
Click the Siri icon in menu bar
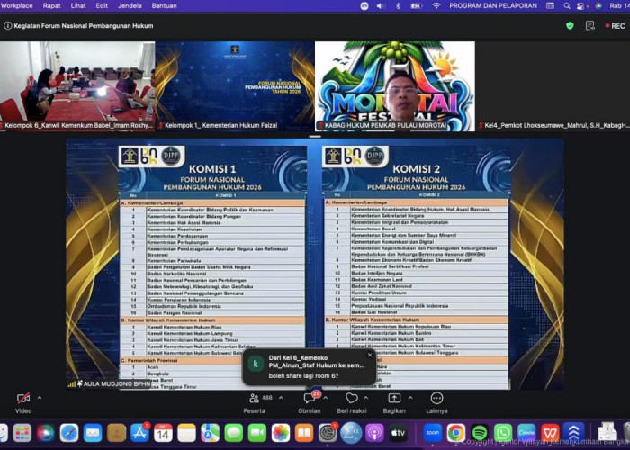click(x=598, y=5)
